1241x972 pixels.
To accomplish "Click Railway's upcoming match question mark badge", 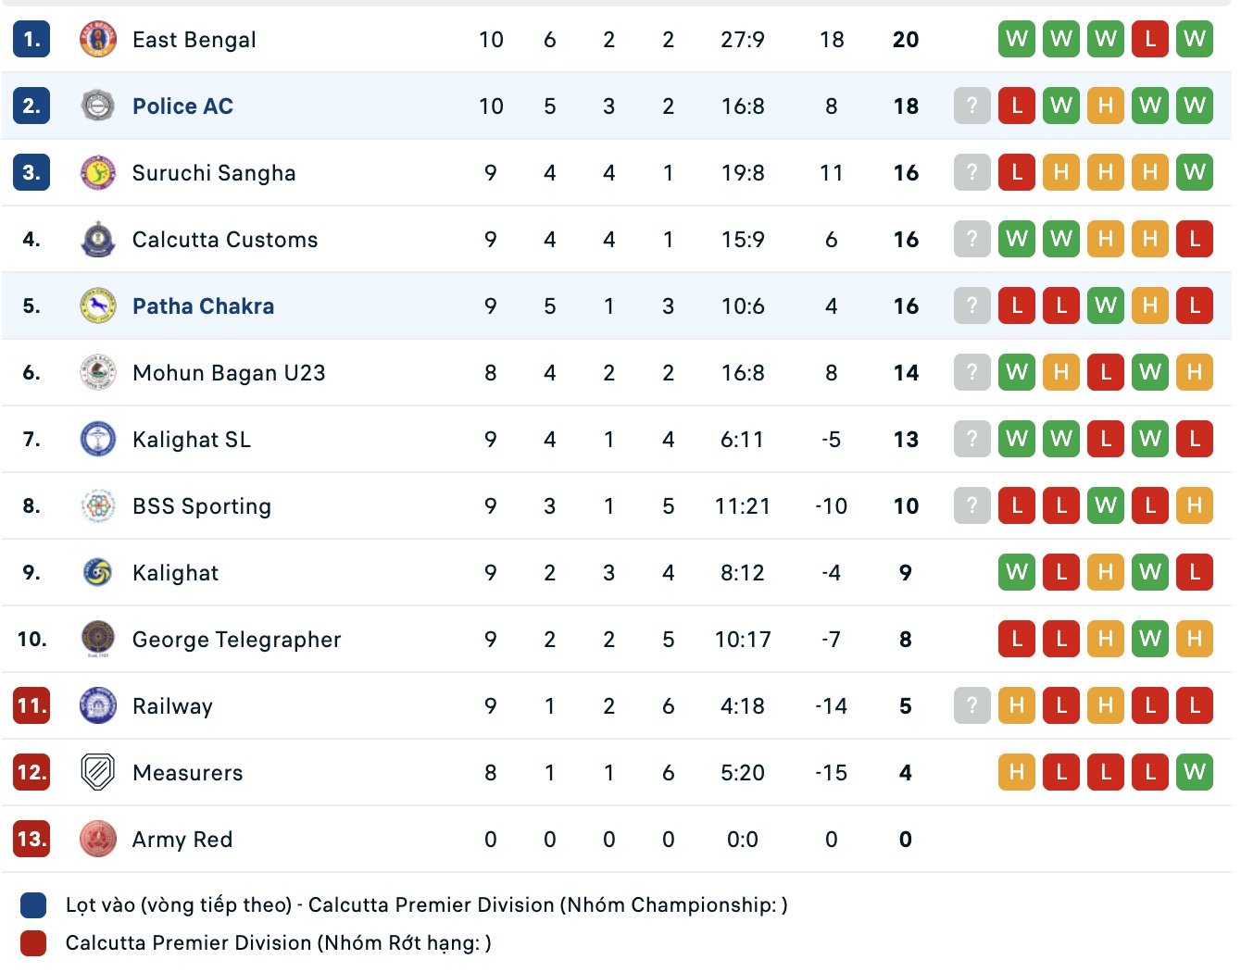I will pyautogui.click(x=972, y=706).
